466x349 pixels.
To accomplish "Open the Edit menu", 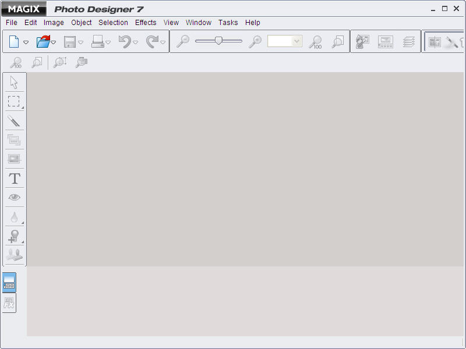I will coord(31,23).
